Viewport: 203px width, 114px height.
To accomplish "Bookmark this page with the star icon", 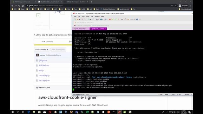I will 175,6.
